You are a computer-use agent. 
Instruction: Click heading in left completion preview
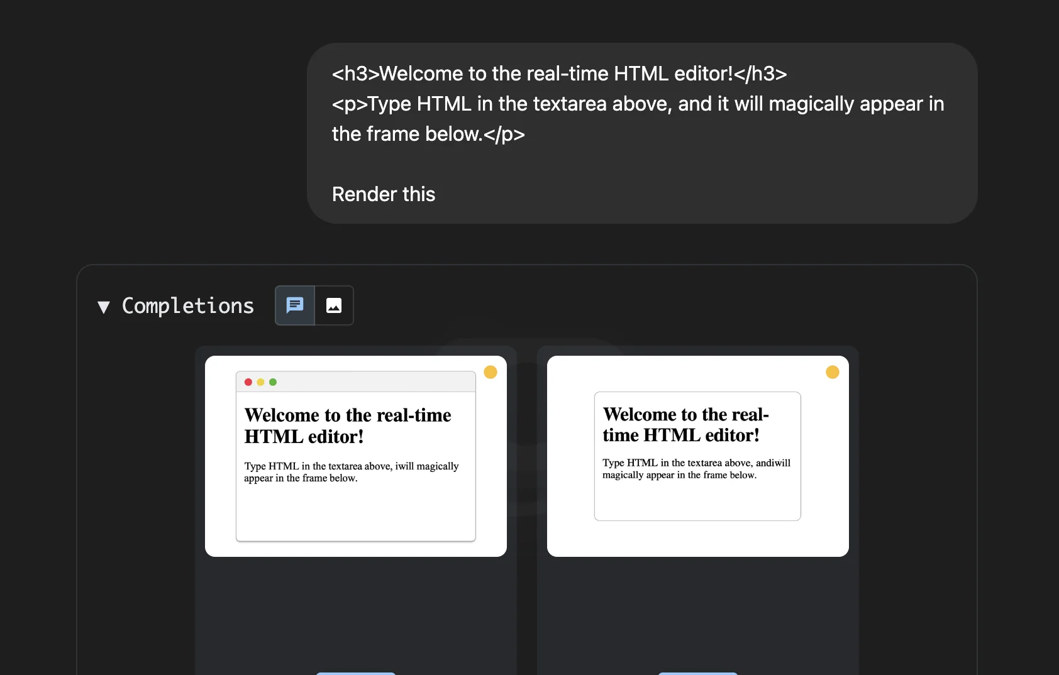(347, 425)
